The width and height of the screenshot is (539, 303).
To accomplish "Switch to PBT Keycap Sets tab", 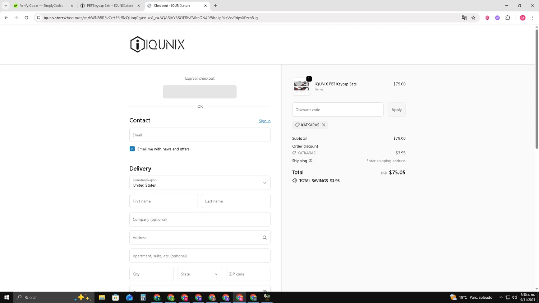I will [x=110, y=6].
